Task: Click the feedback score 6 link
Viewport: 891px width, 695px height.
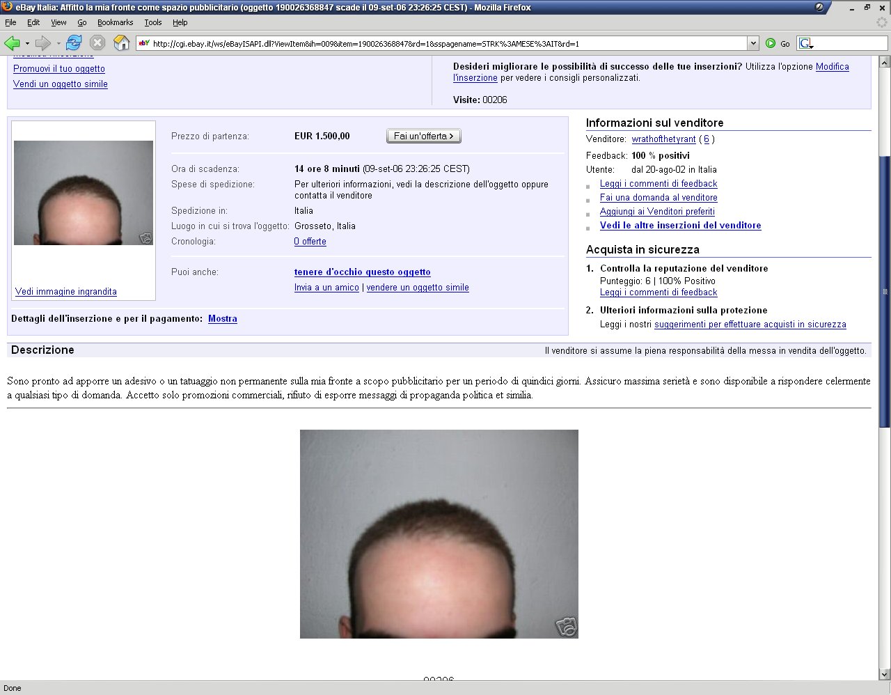Action: pos(707,139)
